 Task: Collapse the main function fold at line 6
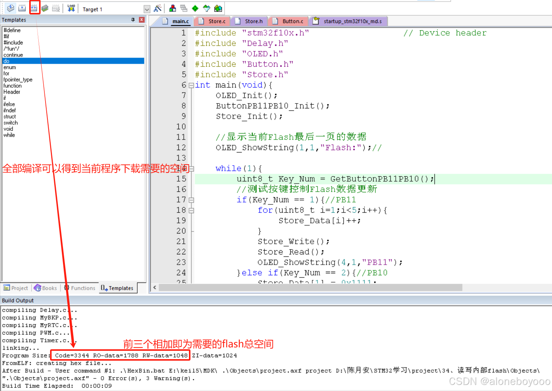point(192,85)
